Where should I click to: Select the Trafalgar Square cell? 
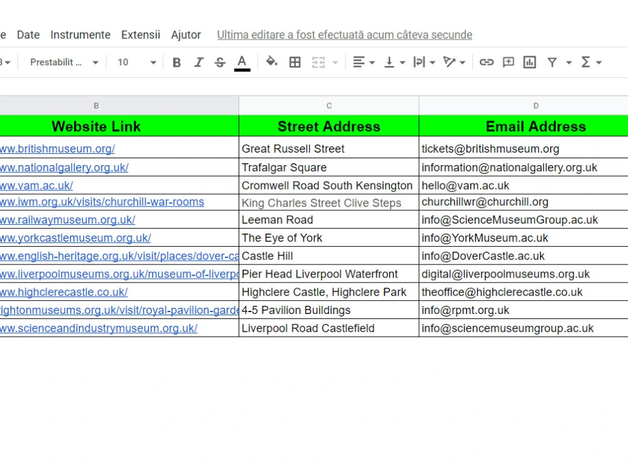point(329,168)
